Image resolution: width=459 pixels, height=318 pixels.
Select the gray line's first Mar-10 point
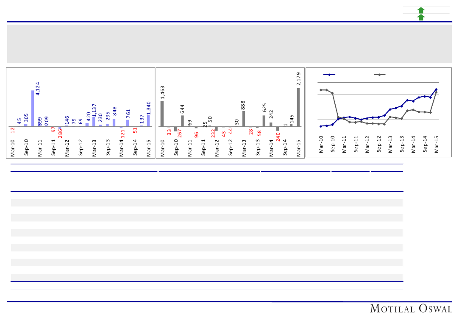(321, 90)
